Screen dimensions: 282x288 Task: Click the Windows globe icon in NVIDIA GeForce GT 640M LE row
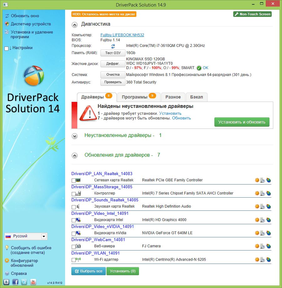[x=269, y=233]
